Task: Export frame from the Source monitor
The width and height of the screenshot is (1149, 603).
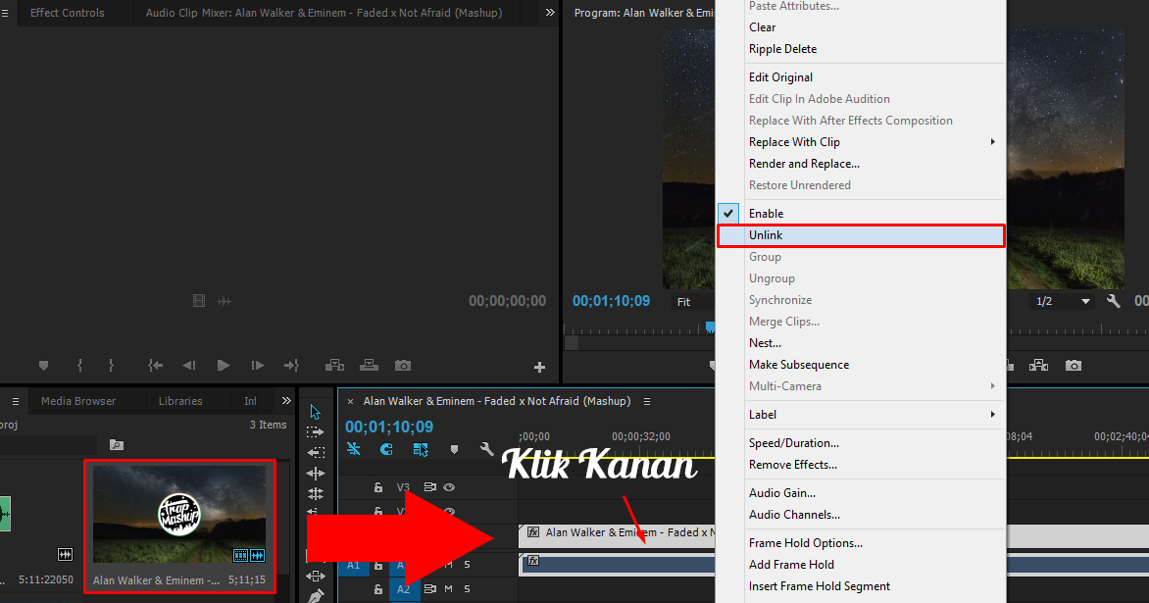Action: coord(402,365)
